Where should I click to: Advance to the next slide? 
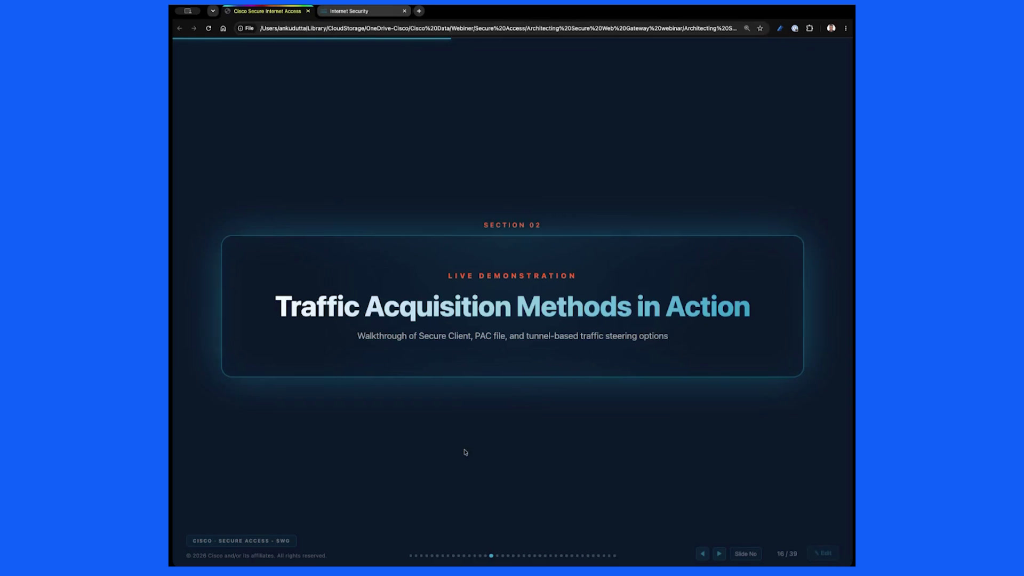point(719,554)
